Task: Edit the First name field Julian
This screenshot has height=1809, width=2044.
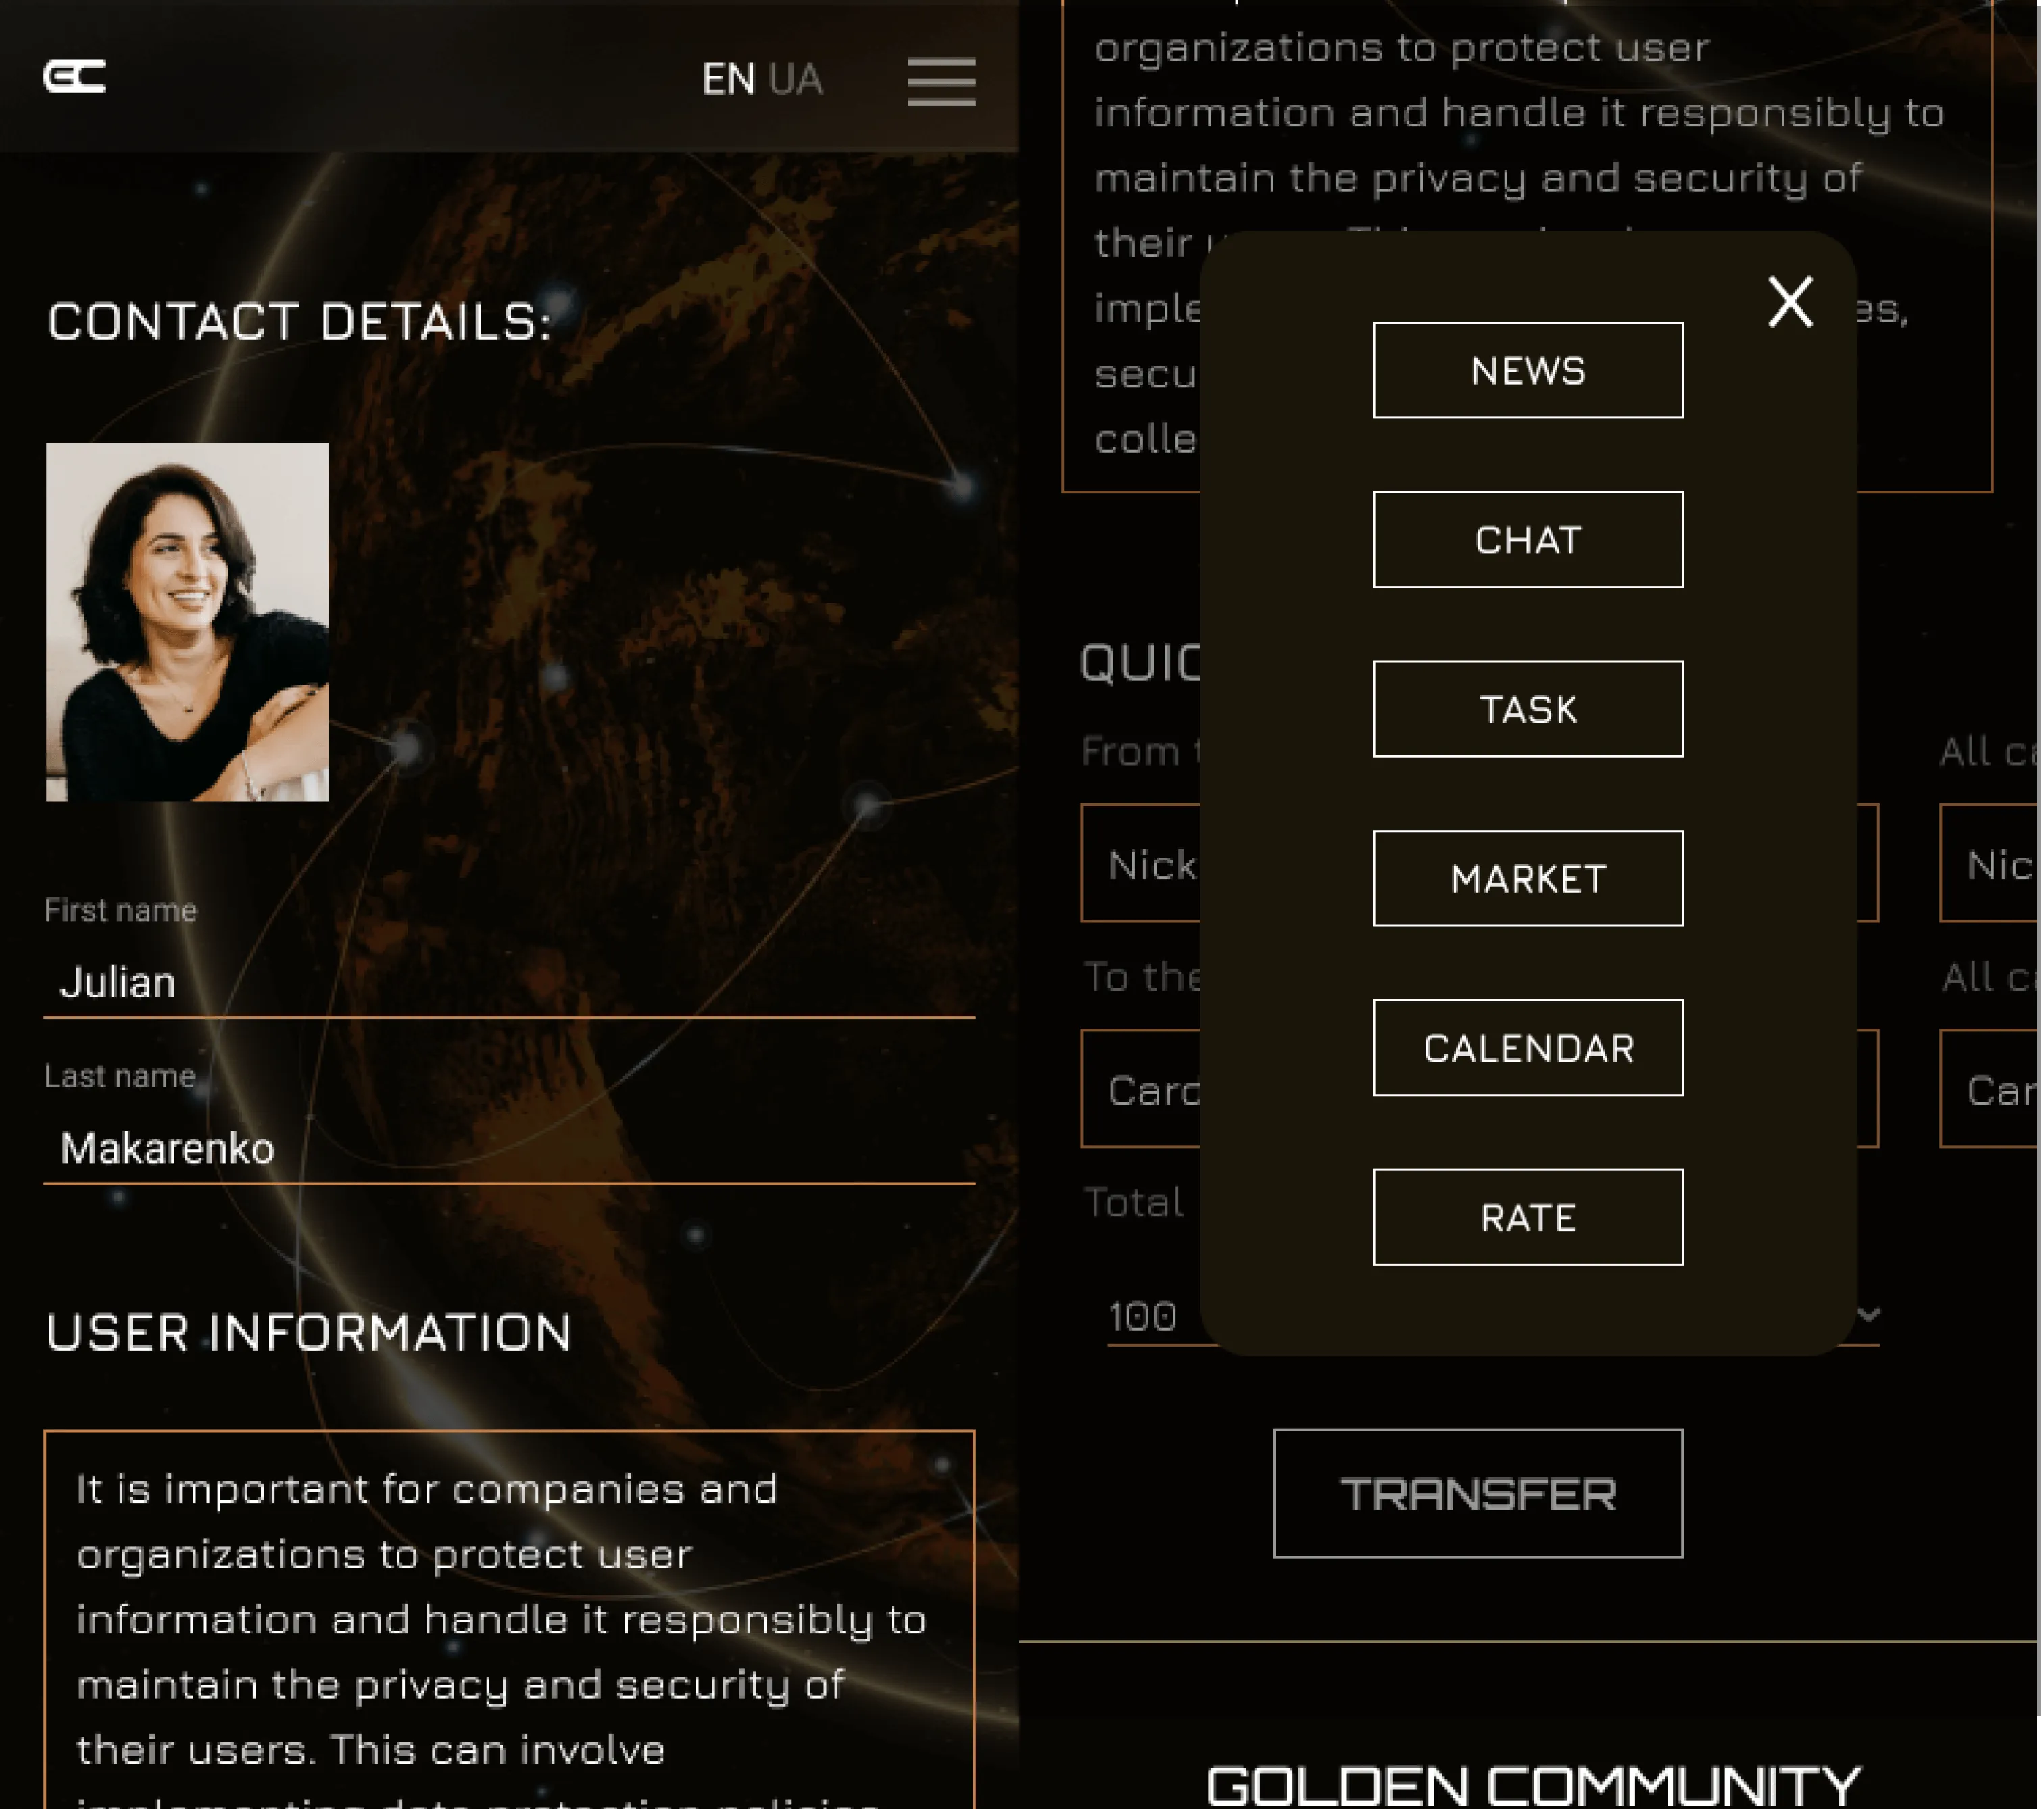Action: pos(509,983)
